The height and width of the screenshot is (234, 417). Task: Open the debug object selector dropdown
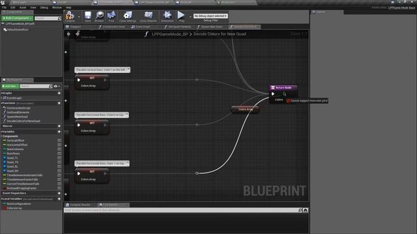[210, 16]
